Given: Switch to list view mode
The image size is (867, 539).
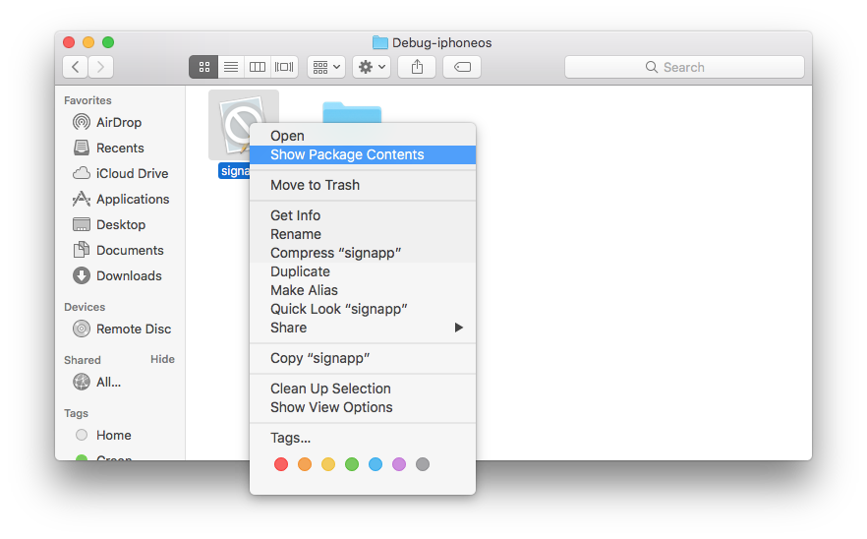Looking at the screenshot, I should [231, 67].
